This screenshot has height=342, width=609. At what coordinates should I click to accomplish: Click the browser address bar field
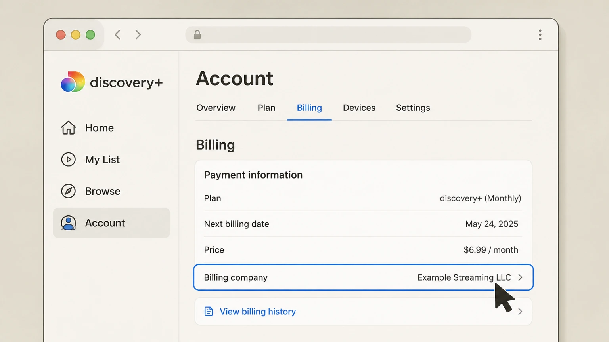coord(328,35)
